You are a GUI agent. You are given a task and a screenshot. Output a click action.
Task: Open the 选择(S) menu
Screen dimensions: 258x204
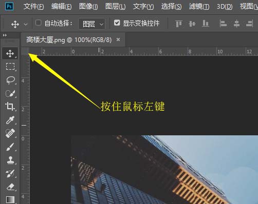[x=171, y=7]
